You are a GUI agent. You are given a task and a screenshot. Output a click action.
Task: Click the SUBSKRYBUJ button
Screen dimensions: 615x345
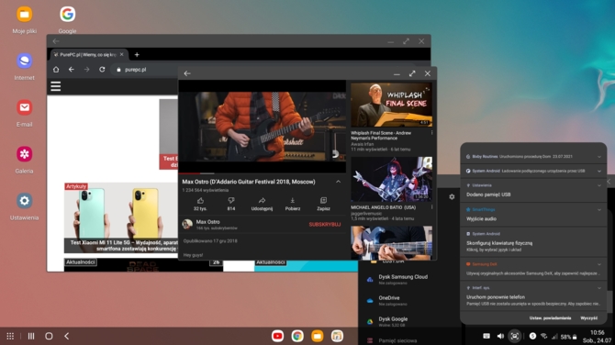click(325, 225)
